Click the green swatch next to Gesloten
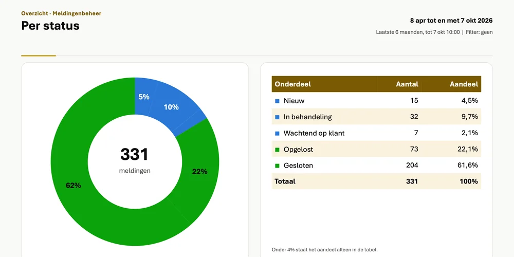Viewport: 514px width, 257px height. pyautogui.click(x=277, y=166)
